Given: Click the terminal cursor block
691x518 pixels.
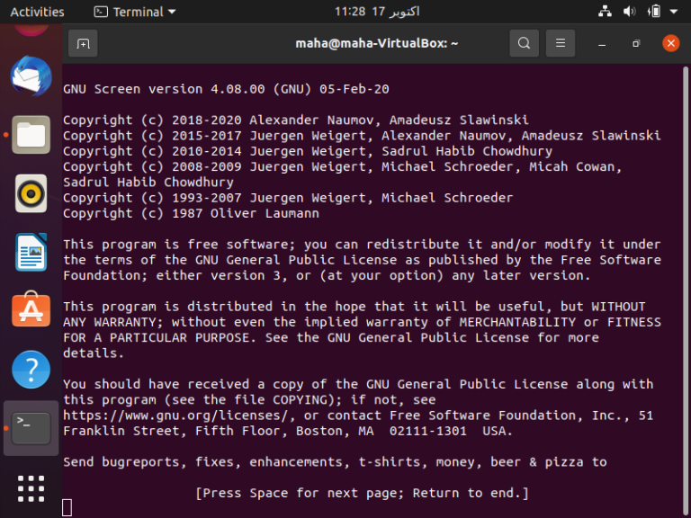Looking at the screenshot, I should coord(67,507).
